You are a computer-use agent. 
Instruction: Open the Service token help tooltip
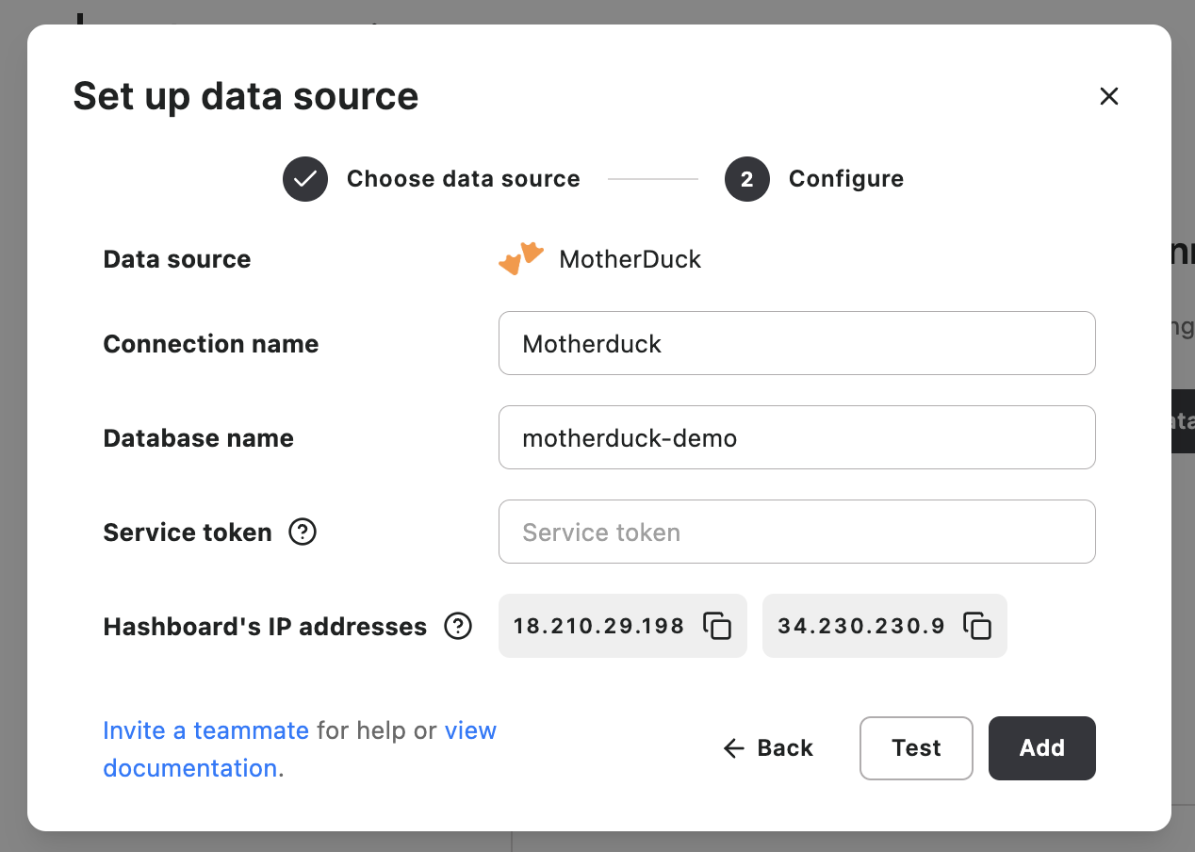(302, 532)
